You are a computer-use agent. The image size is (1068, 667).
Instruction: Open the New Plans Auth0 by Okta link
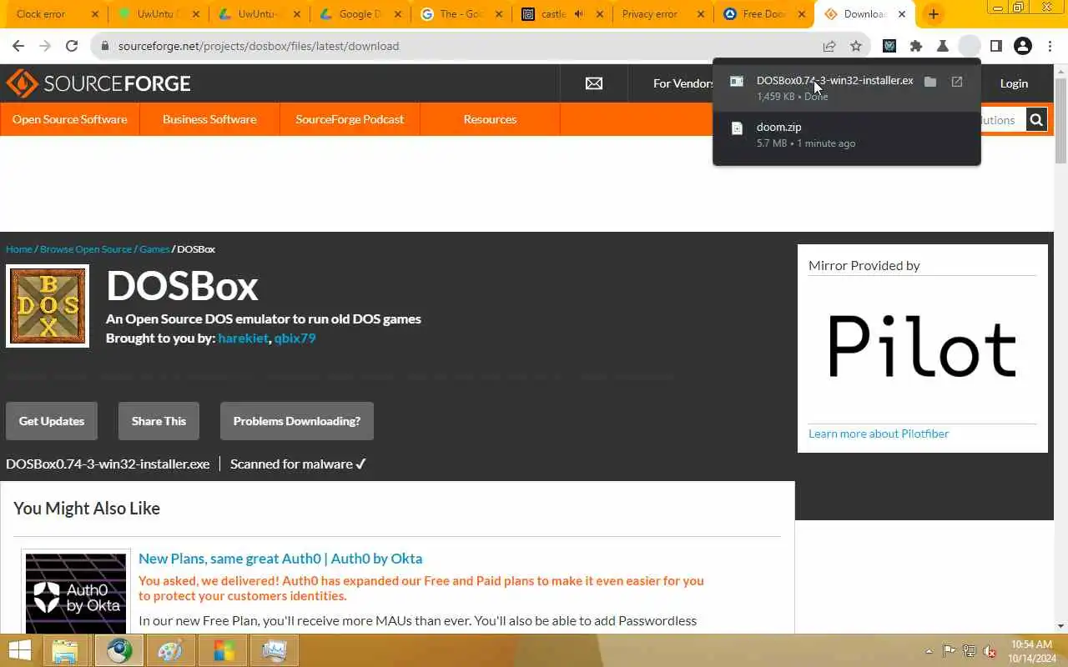pyautogui.click(x=280, y=559)
